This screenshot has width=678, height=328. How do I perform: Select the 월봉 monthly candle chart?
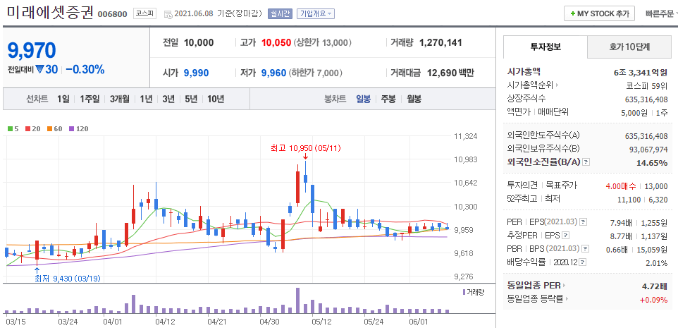(414, 99)
